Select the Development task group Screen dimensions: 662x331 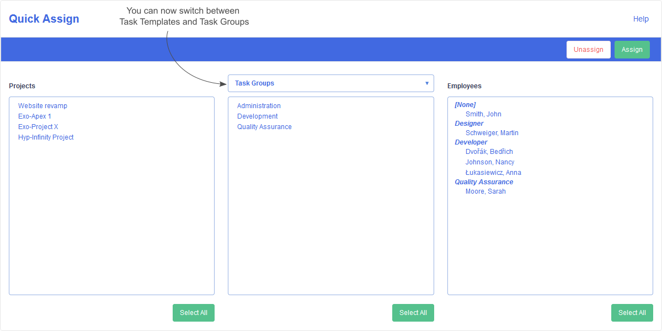[x=258, y=116]
